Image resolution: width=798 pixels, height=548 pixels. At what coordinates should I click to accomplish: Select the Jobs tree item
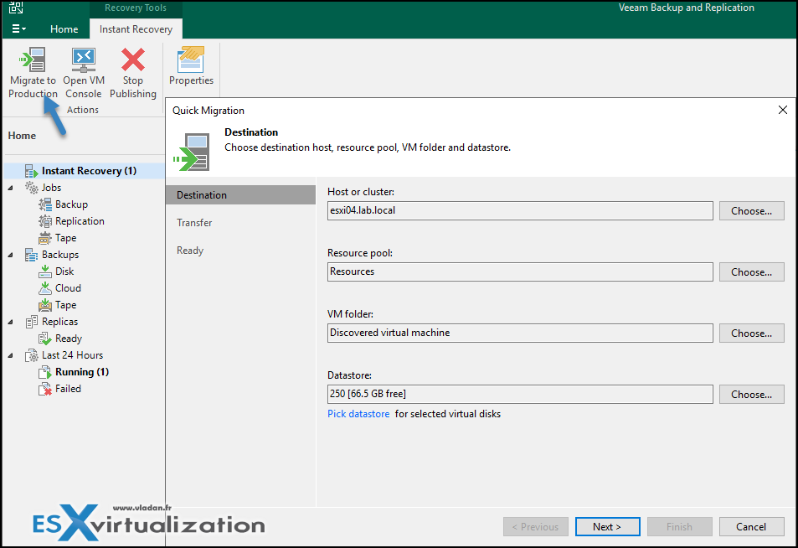pos(51,188)
